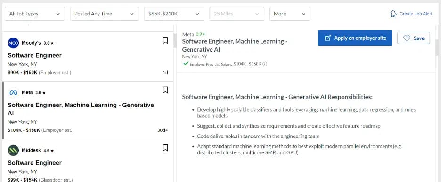Click the 3.9 star rating in job detail

(201, 34)
